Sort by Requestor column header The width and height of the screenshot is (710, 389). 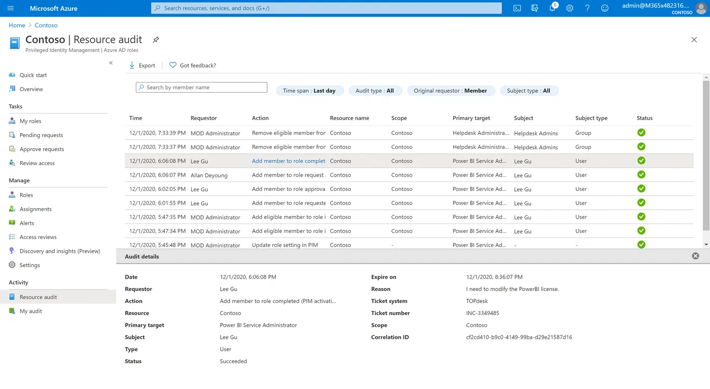(204, 118)
